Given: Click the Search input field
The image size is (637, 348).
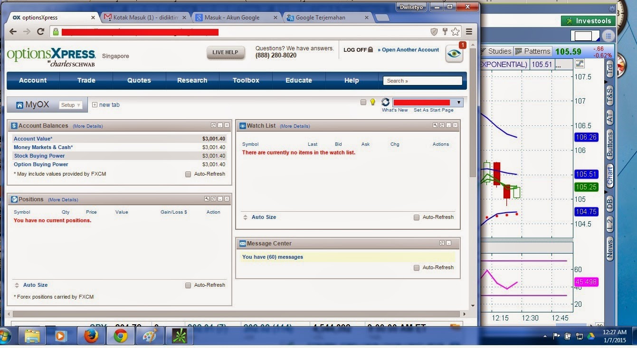Looking at the screenshot, I should click(x=423, y=81).
